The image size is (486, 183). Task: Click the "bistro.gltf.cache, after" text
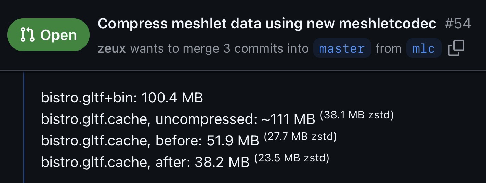pos(115,162)
